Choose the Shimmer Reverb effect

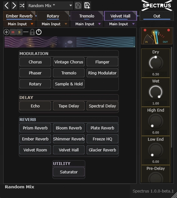click(69, 139)
